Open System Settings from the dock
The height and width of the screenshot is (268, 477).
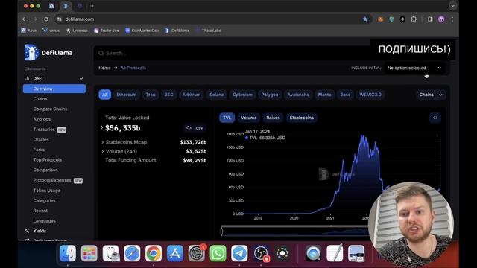pos(197,253)
